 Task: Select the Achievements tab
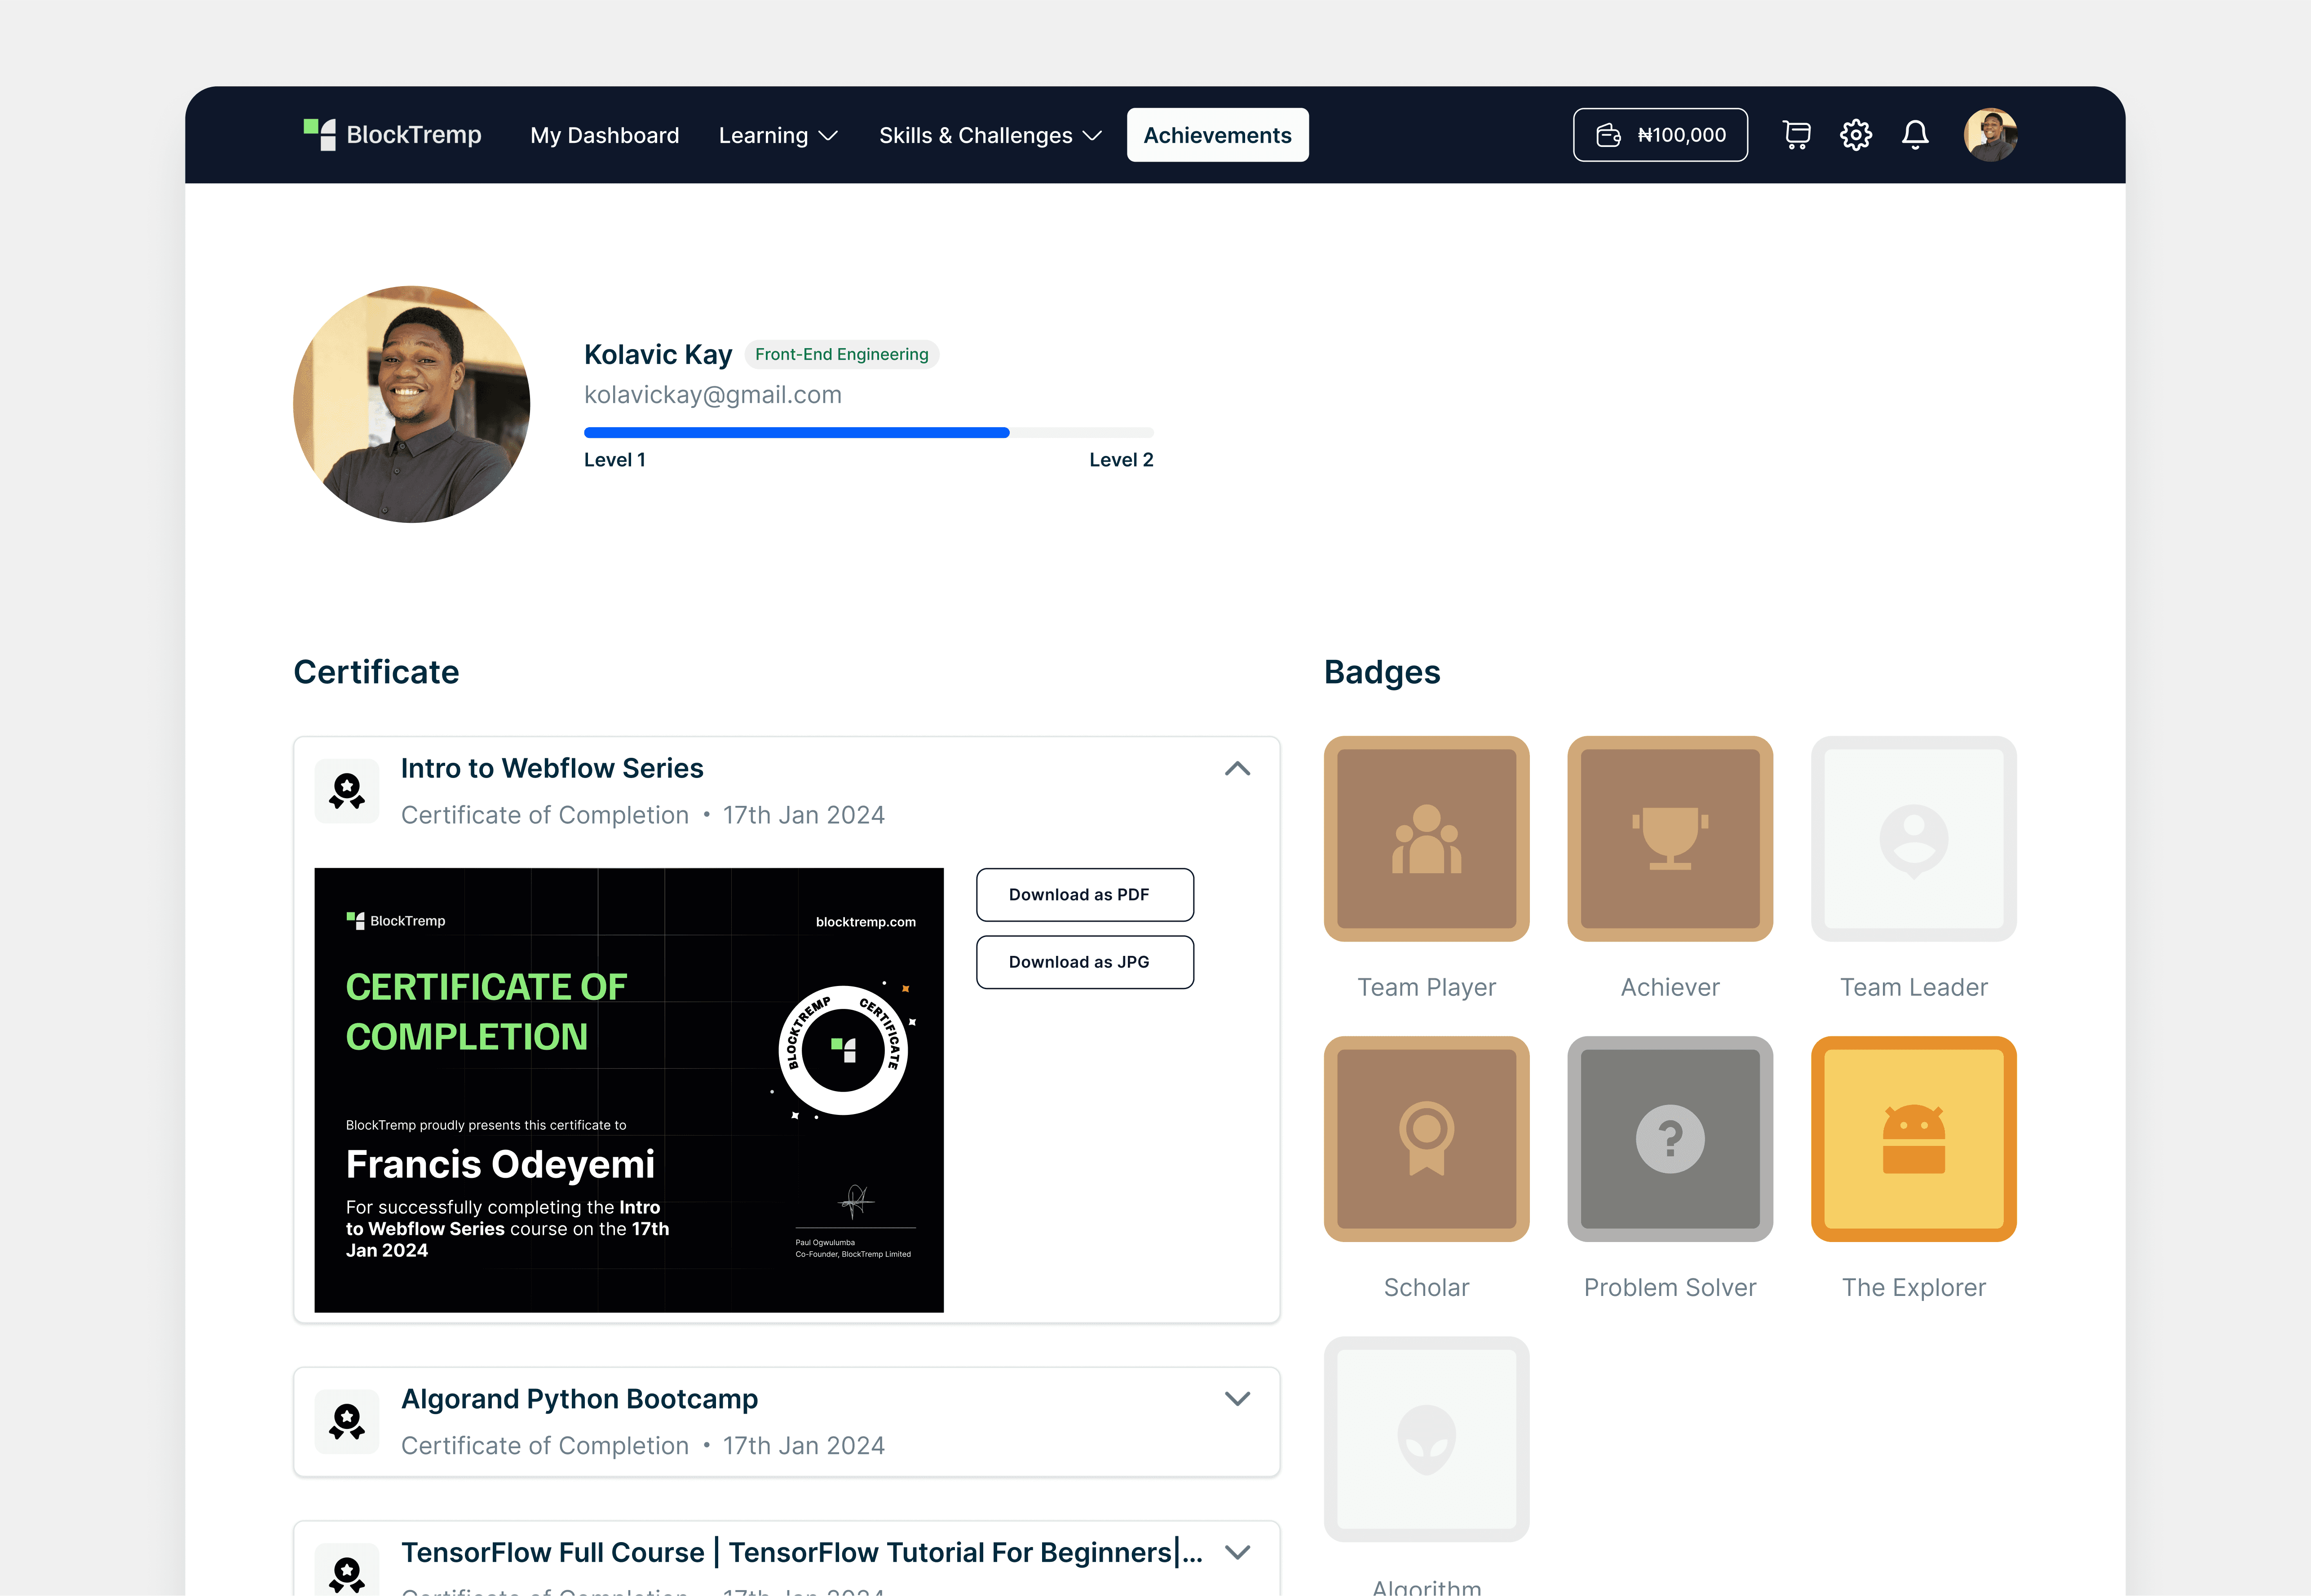(x=1217, y=135)
